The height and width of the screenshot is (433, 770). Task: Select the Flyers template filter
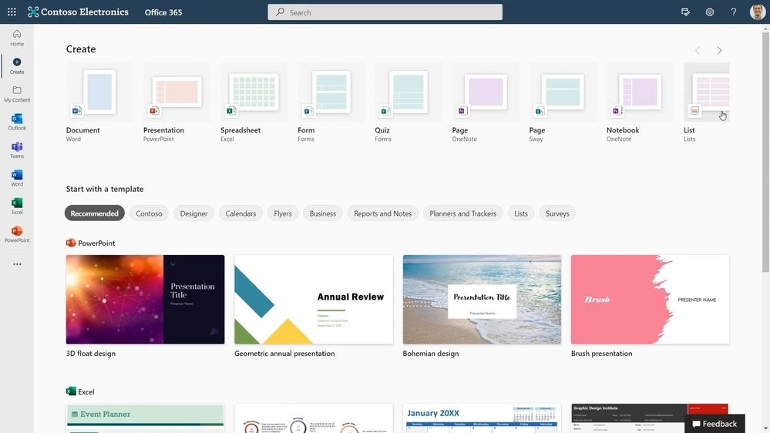point(283,213)
